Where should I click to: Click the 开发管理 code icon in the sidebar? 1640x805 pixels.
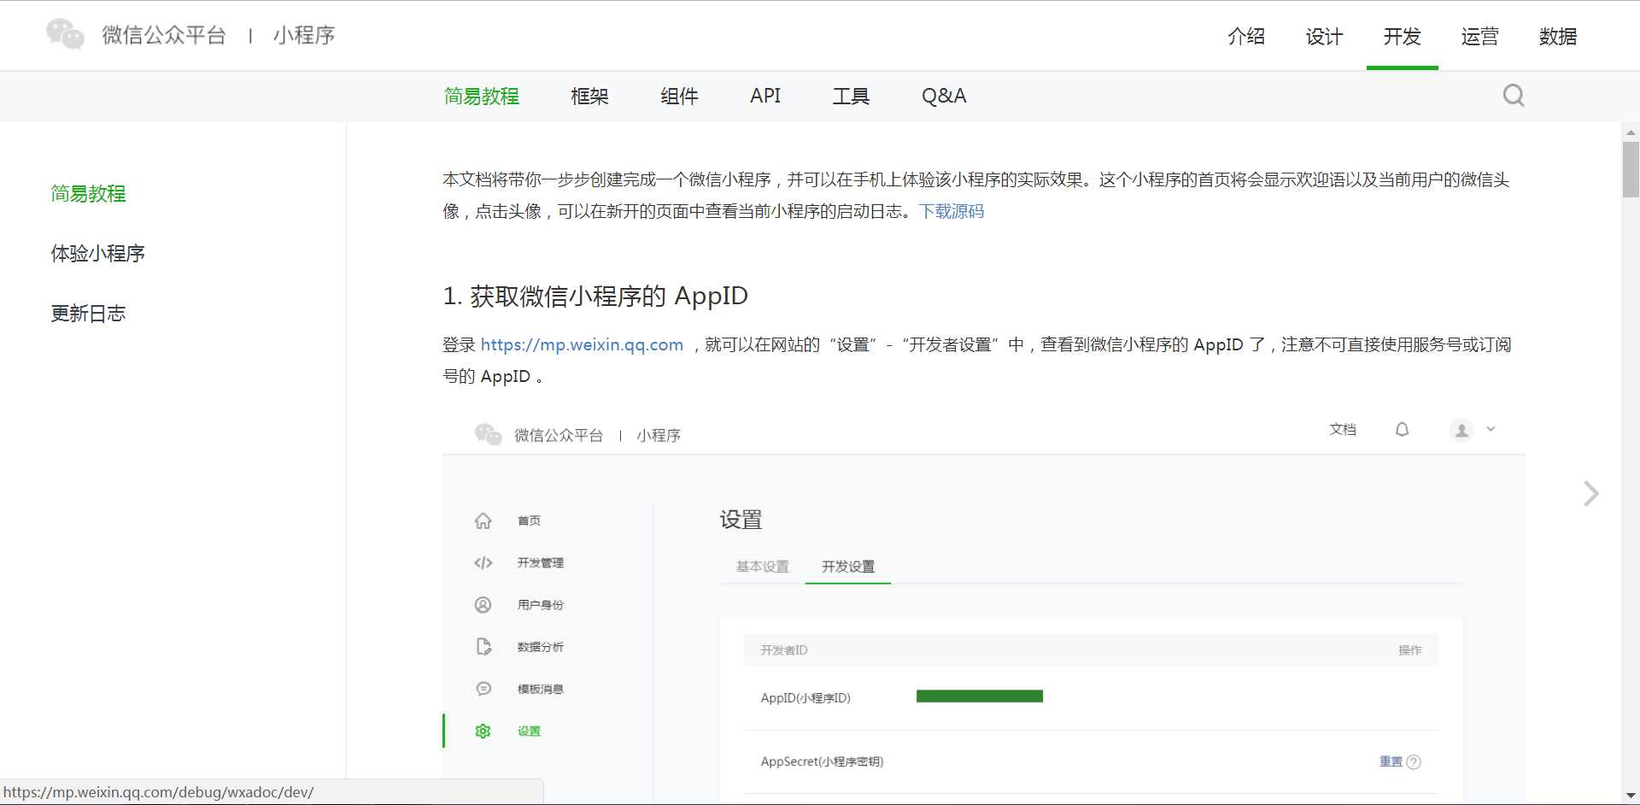483,562
